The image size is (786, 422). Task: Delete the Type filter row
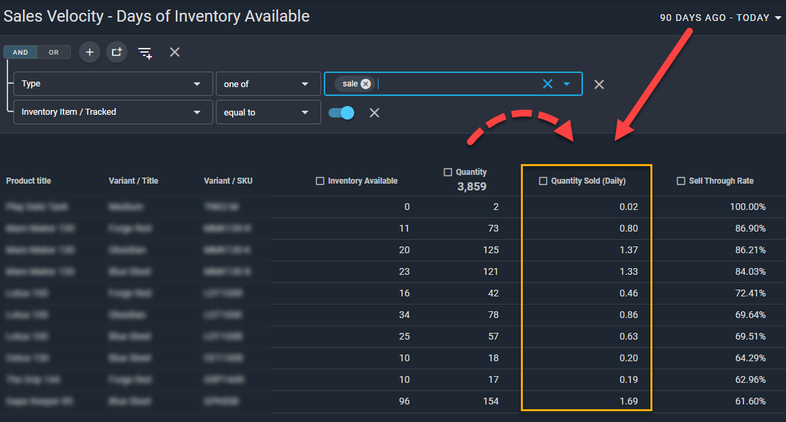(x=599, y=84)
